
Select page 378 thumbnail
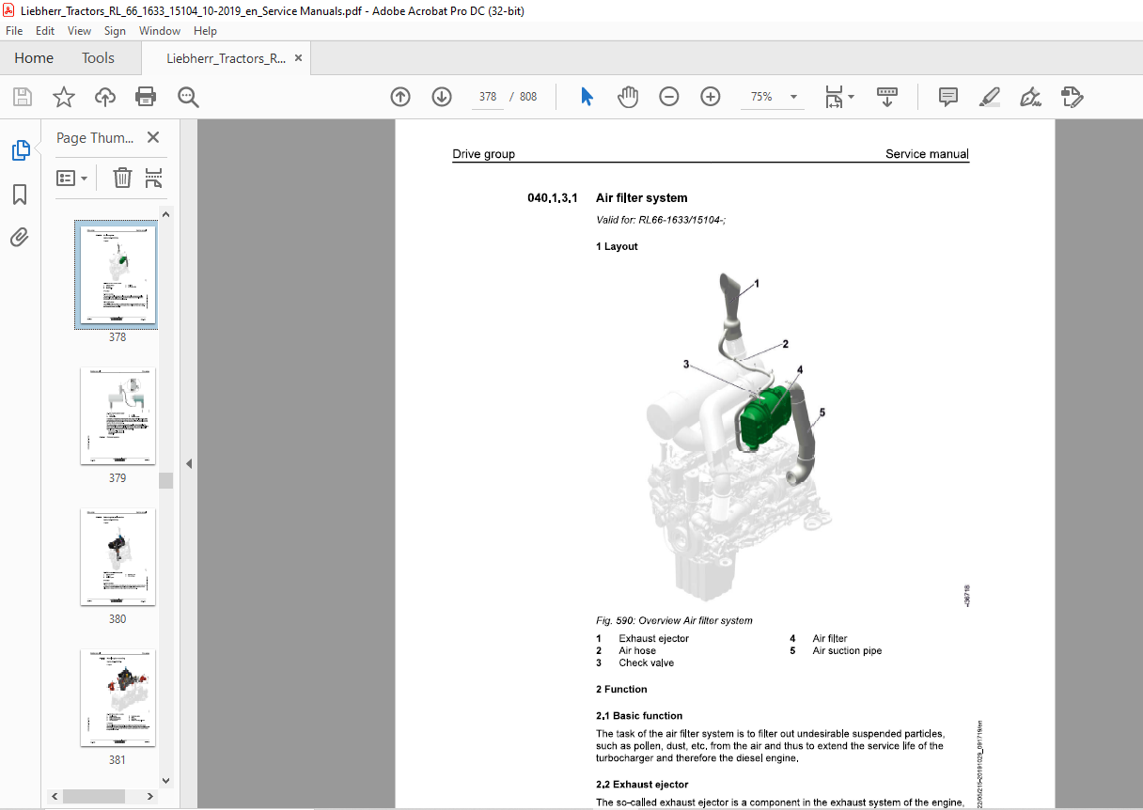116,274
